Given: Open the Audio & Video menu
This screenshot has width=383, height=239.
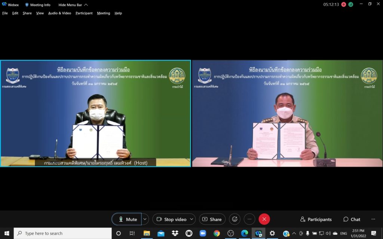Looking at the screenshot, I should (x=59, y=13).
